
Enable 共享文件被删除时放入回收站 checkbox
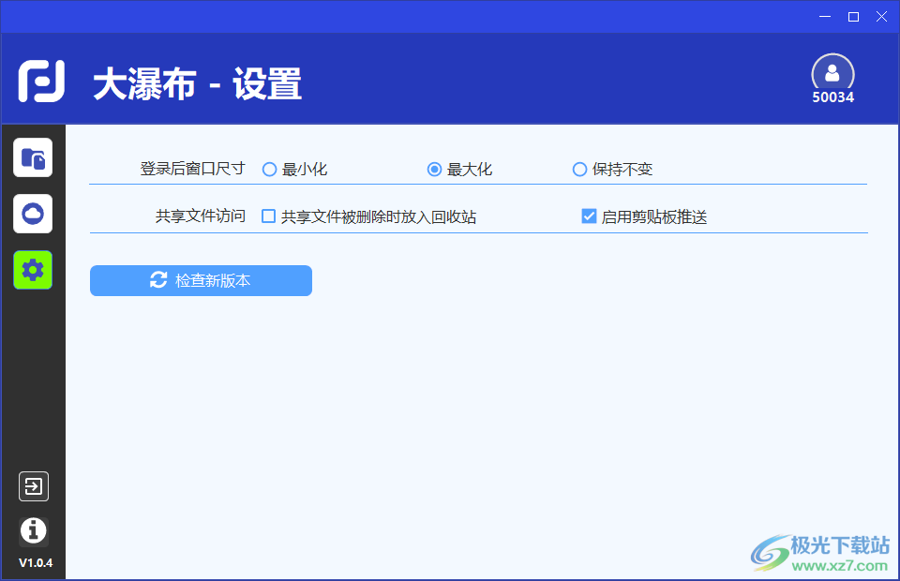coord(269,216)
